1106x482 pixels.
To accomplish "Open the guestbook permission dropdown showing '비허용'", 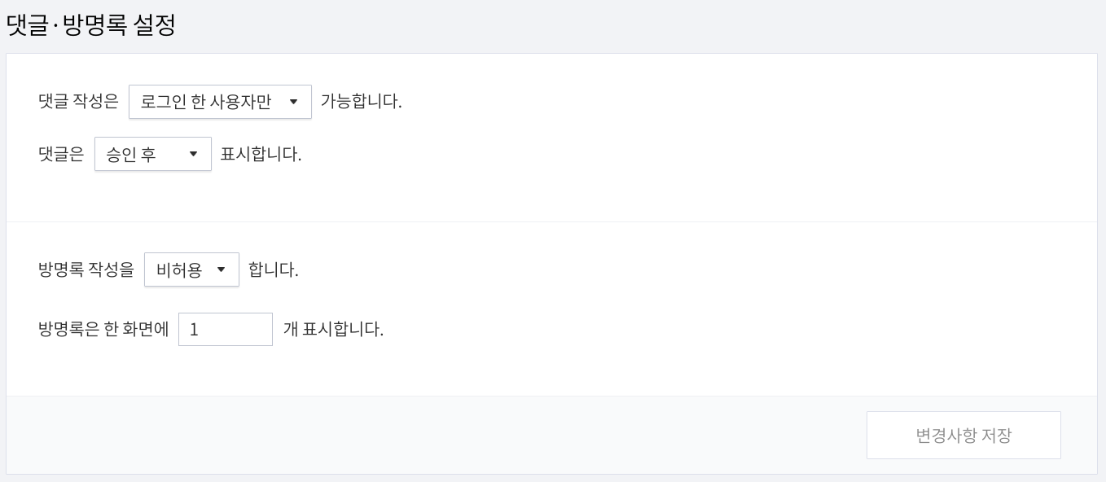I will (x=191, y=269).
